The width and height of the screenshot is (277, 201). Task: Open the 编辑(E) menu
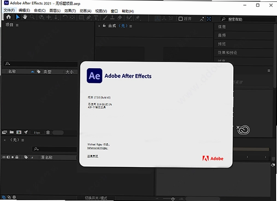click(x=24, y=11)
